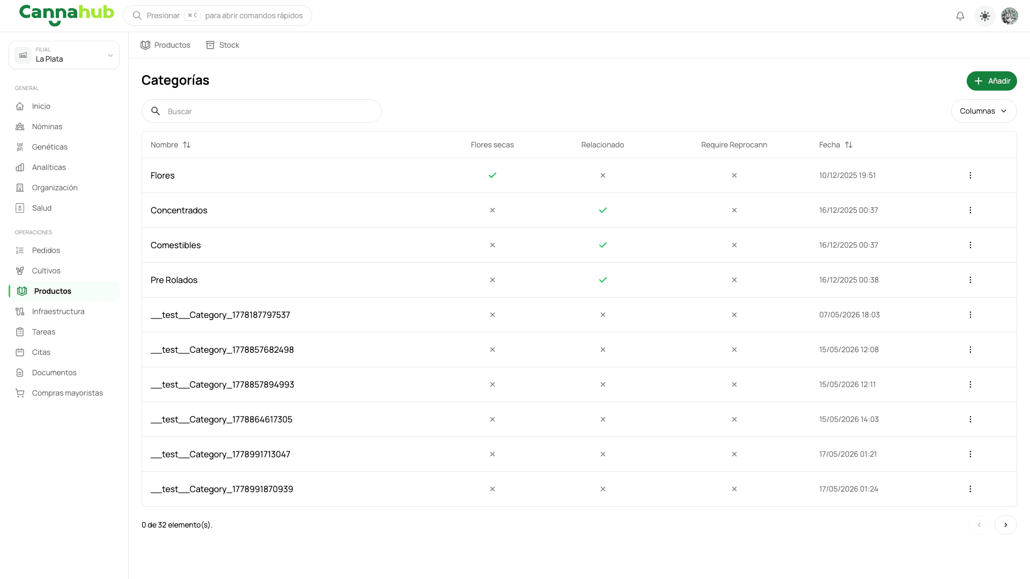Click the Cultivos plant icon
This screenshot has width=1030, height=579.
tap(20, 271)
